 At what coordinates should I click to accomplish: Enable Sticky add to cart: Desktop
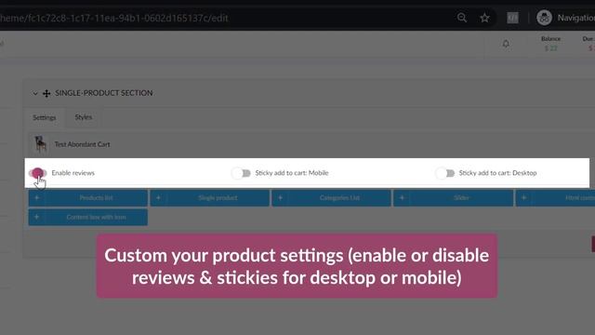(x=445, y=173)
